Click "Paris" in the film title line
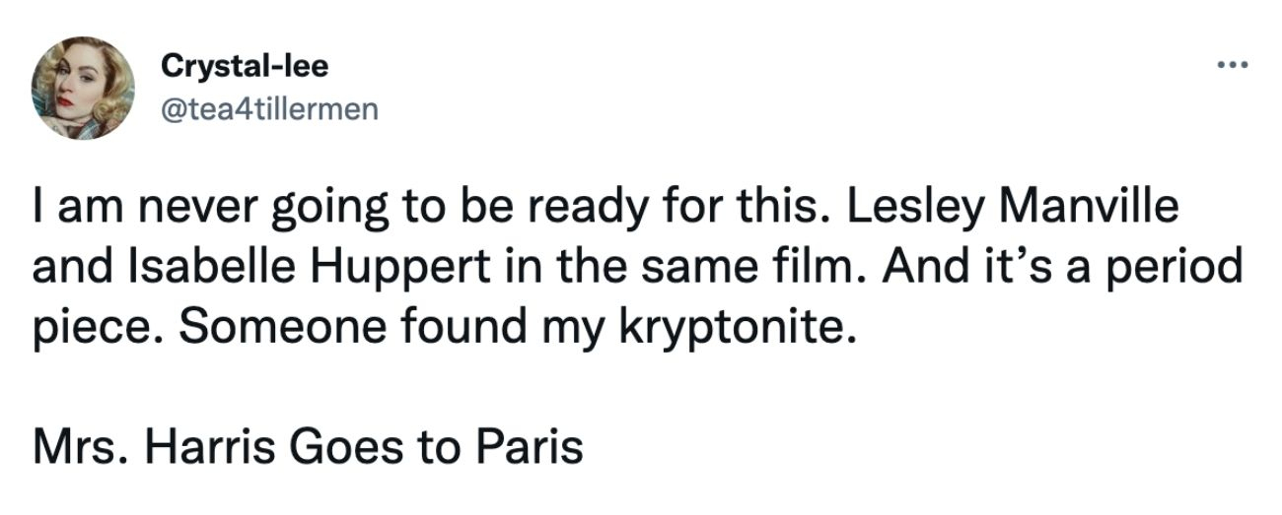The width and height of the screenshot is (1282, 515). coord(529,447)
